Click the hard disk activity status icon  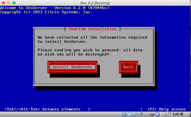tap(124, 114)
